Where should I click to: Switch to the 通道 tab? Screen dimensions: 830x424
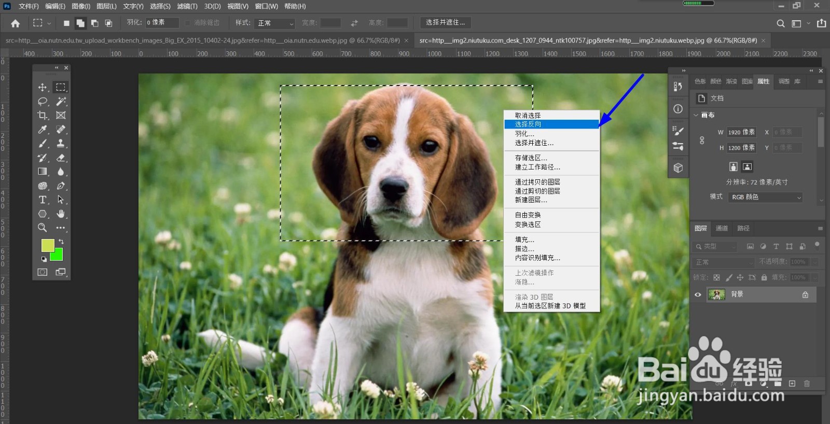(x=722, y=228)
